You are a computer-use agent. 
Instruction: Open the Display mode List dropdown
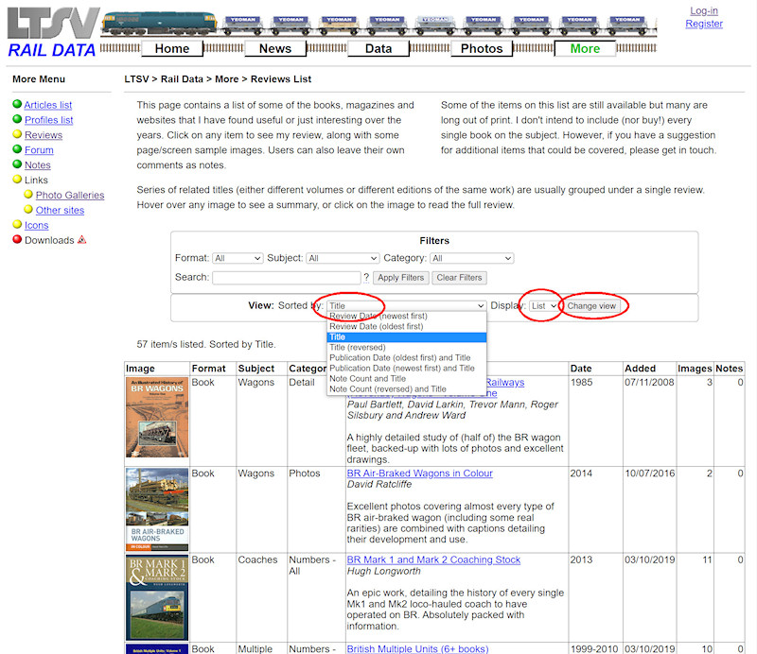point(544,306)
